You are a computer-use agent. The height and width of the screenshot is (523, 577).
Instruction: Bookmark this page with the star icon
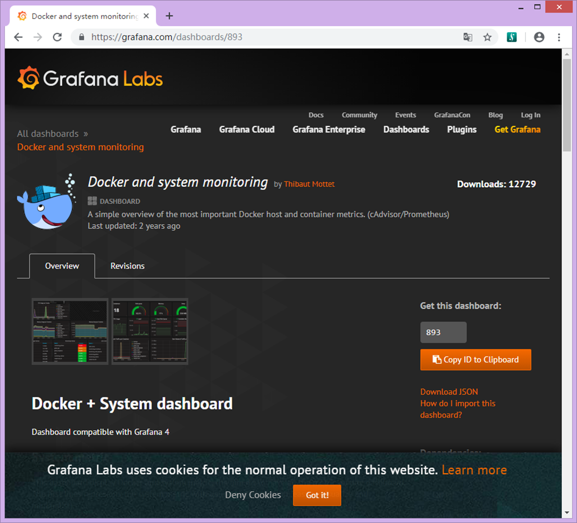tap(487, 37)
